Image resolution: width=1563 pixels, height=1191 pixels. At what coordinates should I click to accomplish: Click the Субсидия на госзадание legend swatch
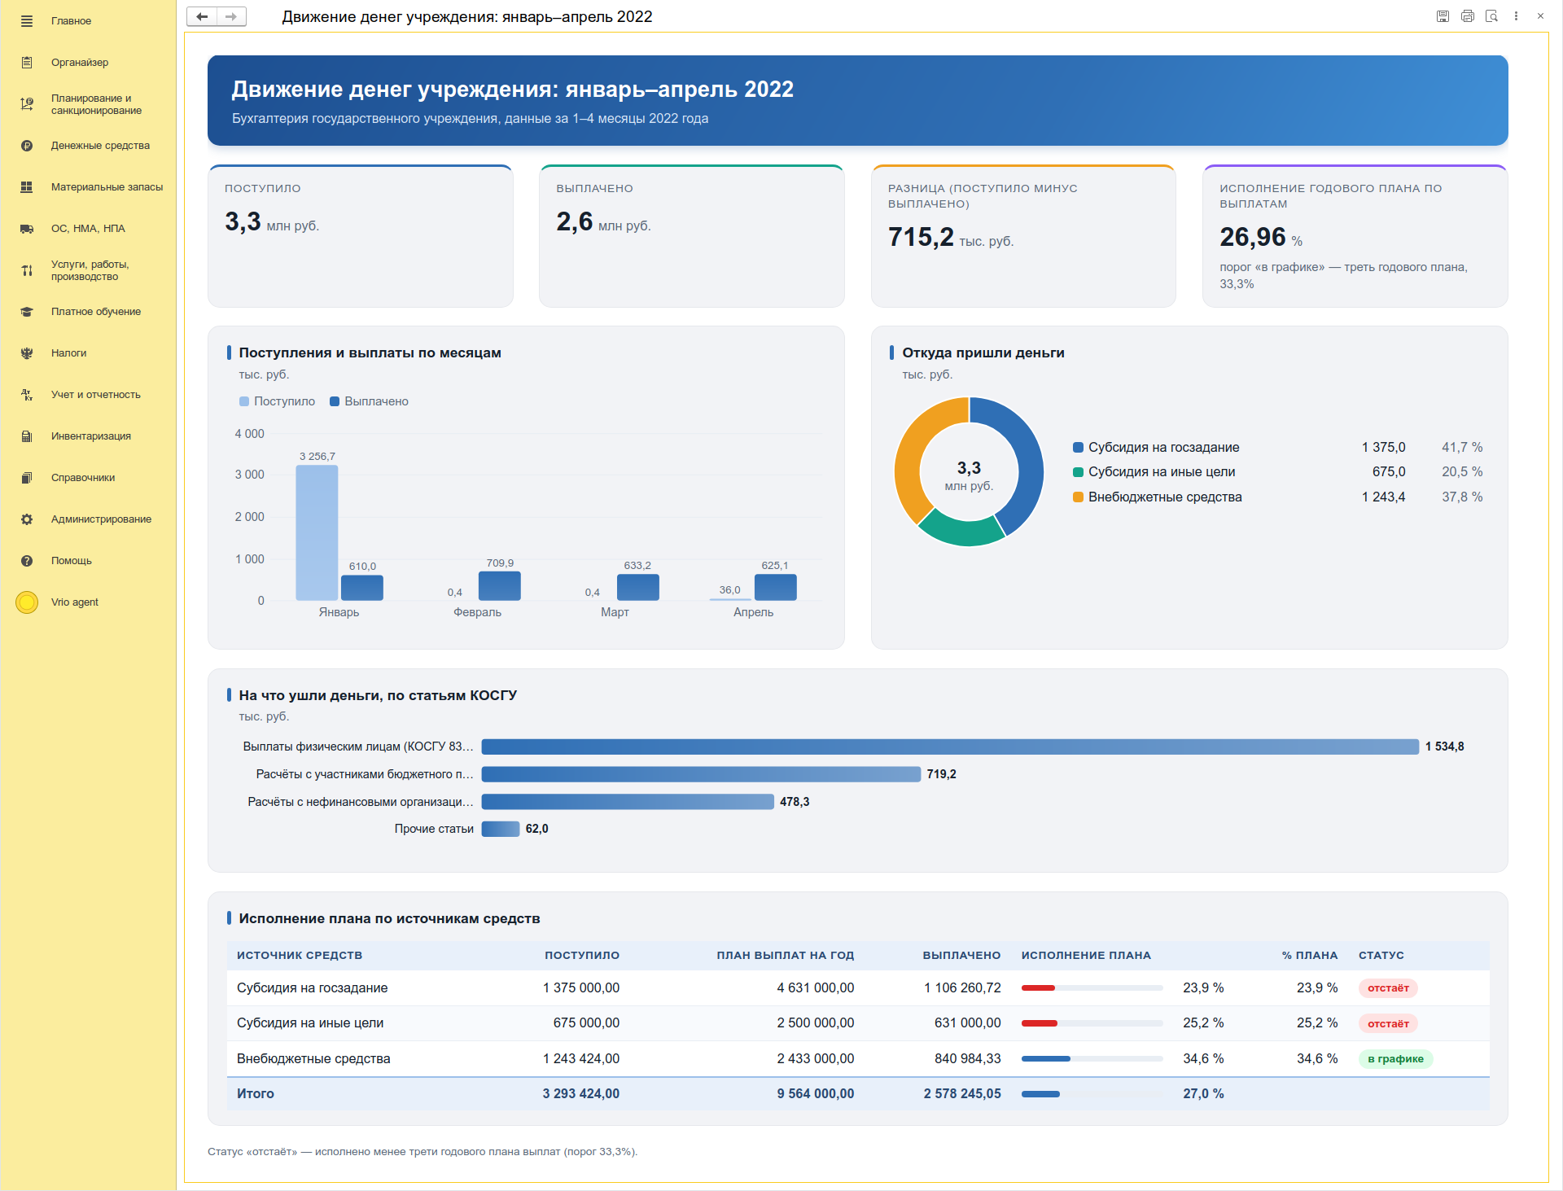point(1078,448)
